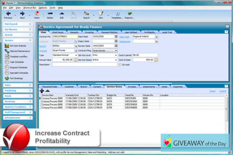Screen dimensions: 233x155
Task: Open Part Bookings in sidebar
Action: (x=16, y=78)
